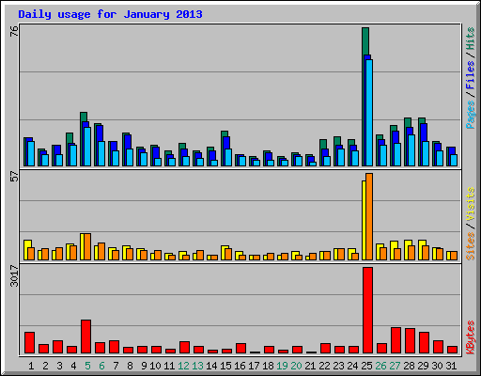Click day '22' on the x-axis
The width and height of the screenshot is (481, 376).
(x=324, y=366)
